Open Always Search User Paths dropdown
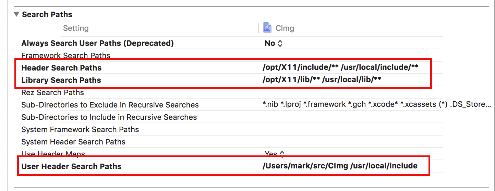This screenshot has height=191, width=495. [x=274, y=43]
